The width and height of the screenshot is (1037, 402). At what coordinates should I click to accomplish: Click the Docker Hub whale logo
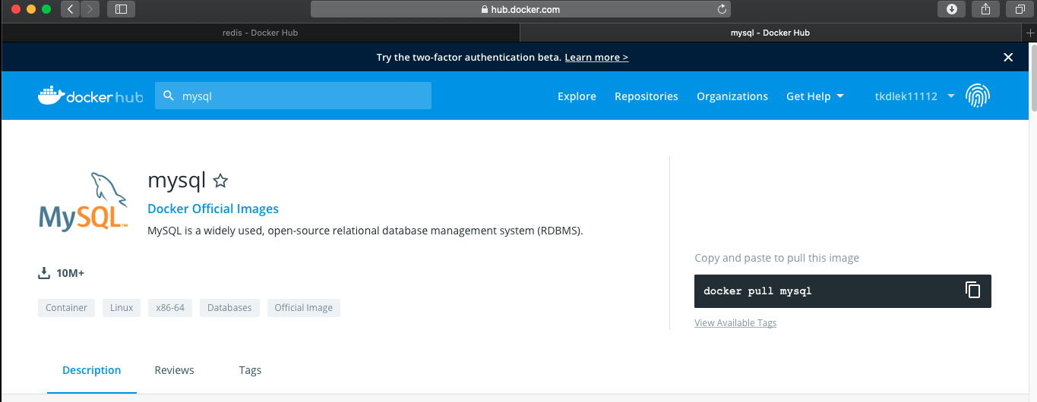tap(90, 96)
